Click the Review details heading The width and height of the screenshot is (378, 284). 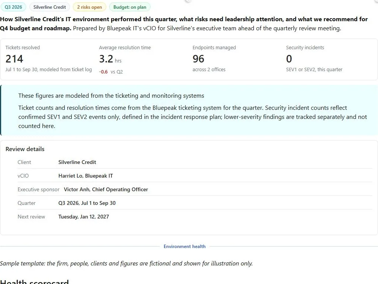(25, 149)
